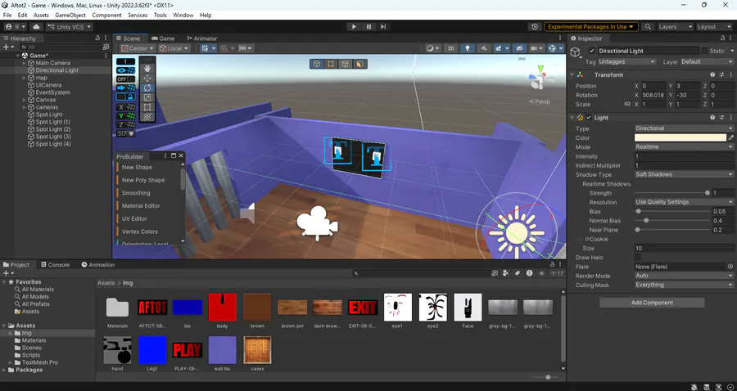737x391 pixels.
Task: Open the undo history icon
Action: [535, 27]
